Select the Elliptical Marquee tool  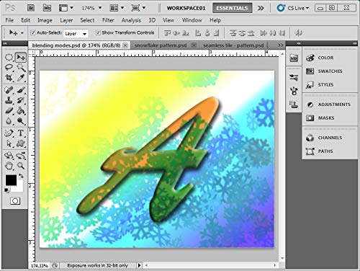coord(9,58)
